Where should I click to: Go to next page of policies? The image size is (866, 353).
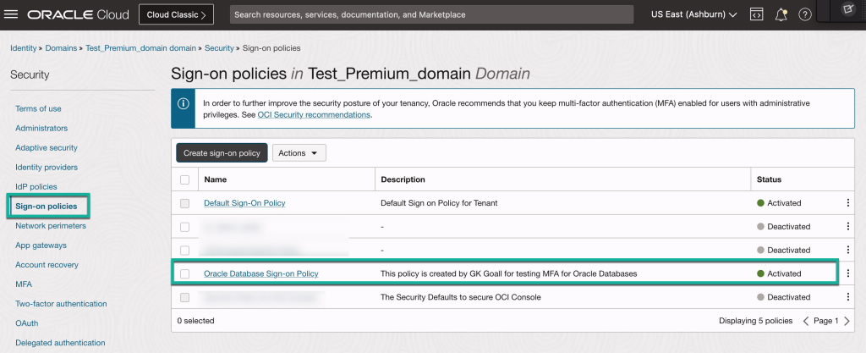(847, 321)
